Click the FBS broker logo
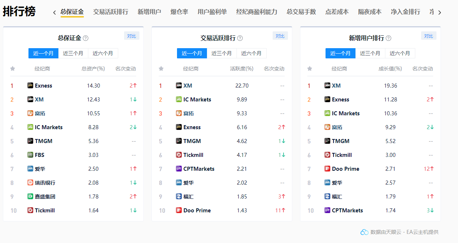This screenshot has height=243, width=458. 30,155
